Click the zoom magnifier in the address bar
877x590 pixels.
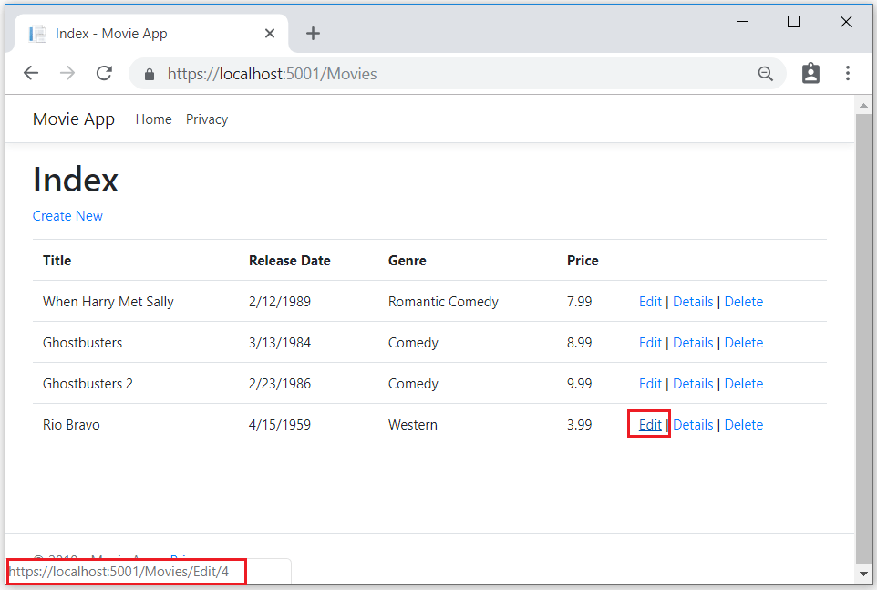pyautogui.click(x=766, y=73)
